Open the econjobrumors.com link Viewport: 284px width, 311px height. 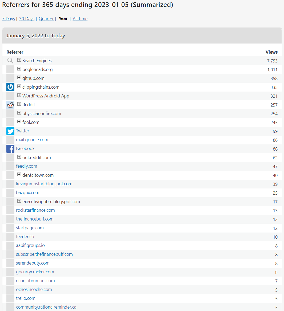pyautogui.click(x=35, y=281)
